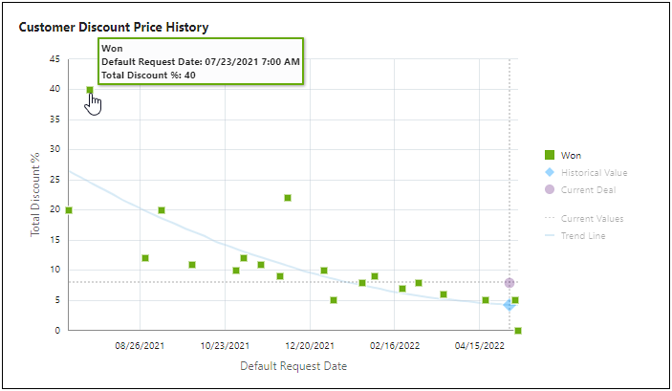Select the Won data point at 22 percent discount
The height and width of the screenshot is (391, 672).
[288, 198]
